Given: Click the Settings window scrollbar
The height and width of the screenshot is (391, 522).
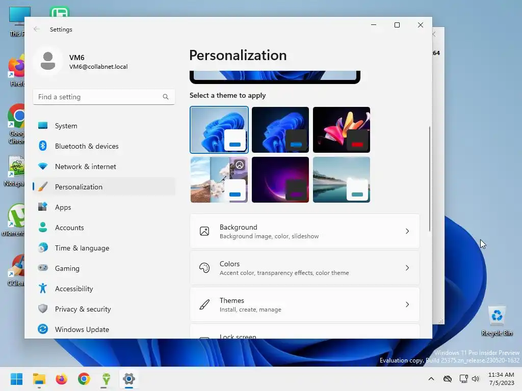Looking at the screenshot, I should (x=429, y=179).
